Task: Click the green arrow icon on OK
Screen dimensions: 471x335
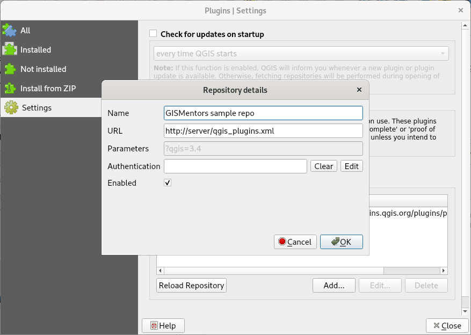Action: click(x=335, y=242)
